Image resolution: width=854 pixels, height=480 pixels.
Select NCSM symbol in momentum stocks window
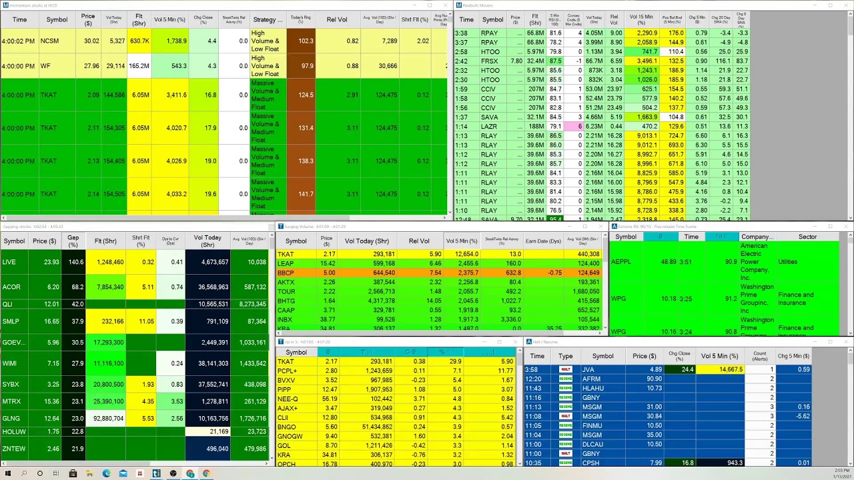point(49,41)
